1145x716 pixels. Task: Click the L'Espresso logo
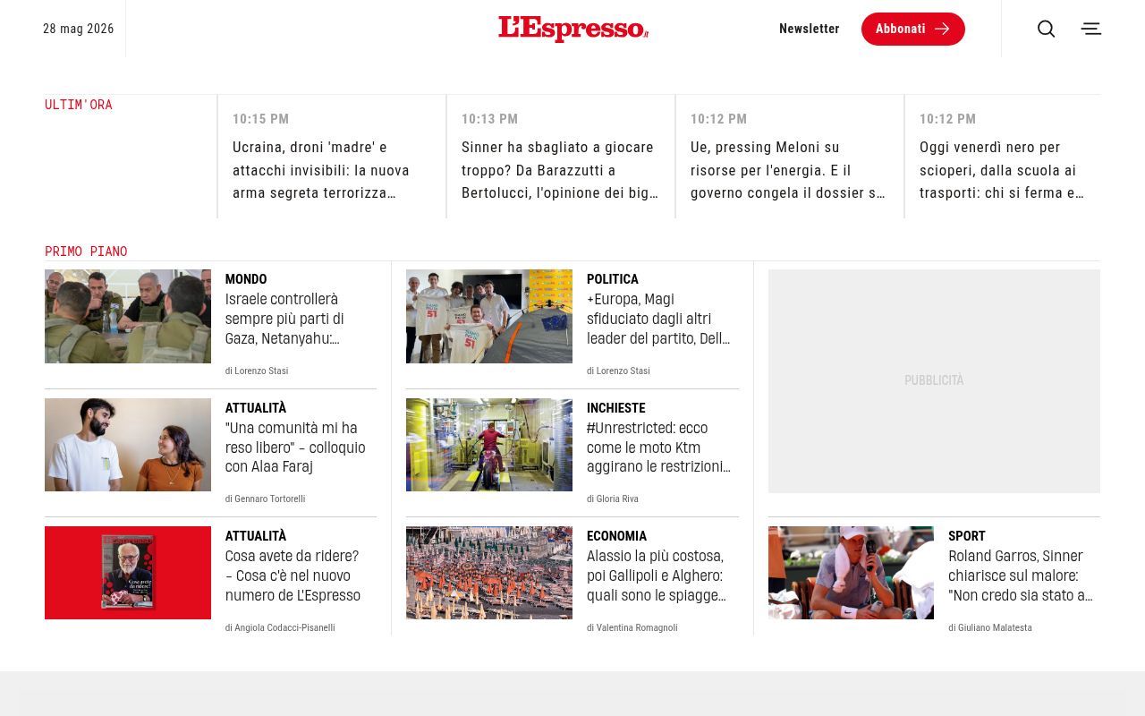point(573,29)
